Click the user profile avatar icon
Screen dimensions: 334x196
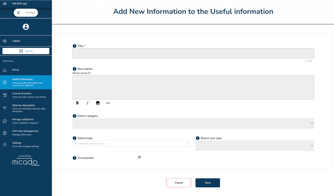26,27
